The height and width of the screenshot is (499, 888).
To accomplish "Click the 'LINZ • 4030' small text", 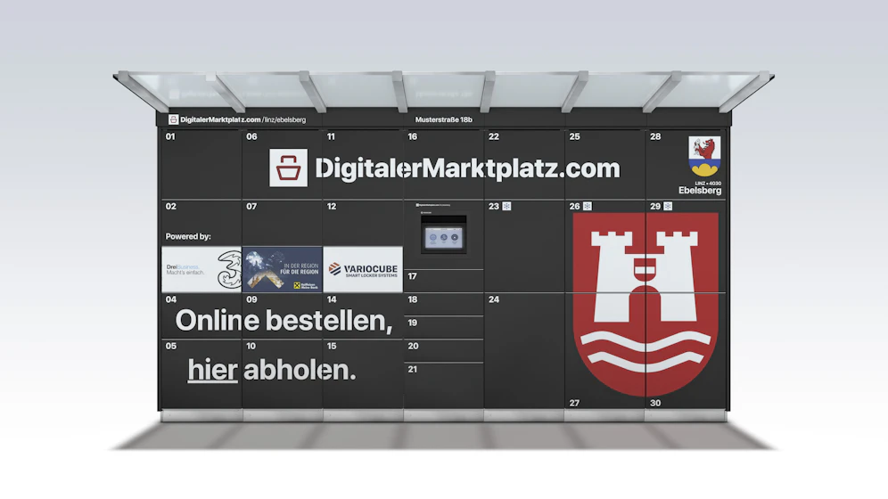I will click(708, 184).
